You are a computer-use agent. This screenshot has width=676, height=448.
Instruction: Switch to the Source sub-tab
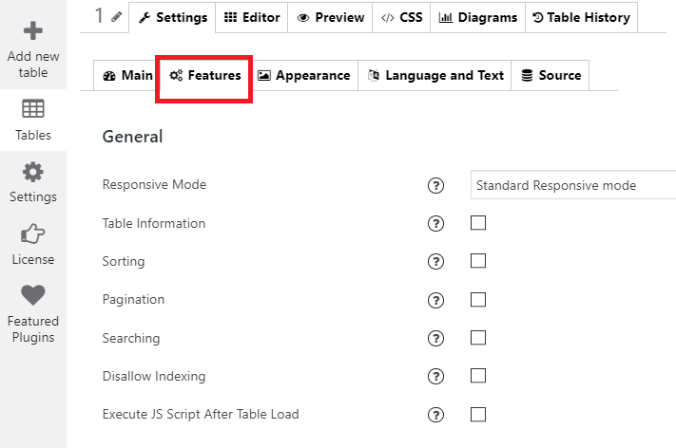(x=550, y=75)
